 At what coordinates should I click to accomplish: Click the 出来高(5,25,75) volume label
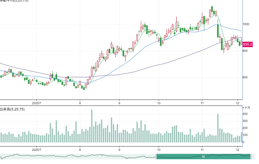pyautogui.click(x=12, y=109)
